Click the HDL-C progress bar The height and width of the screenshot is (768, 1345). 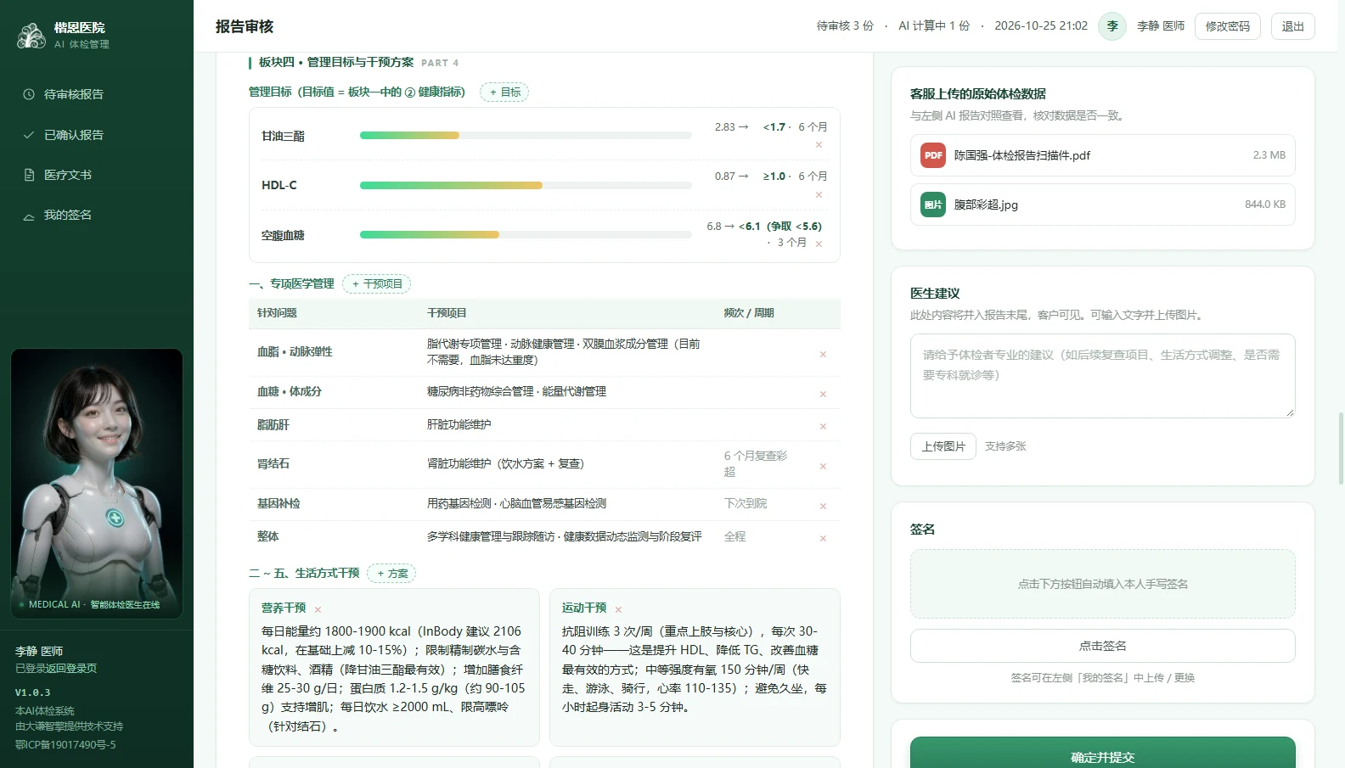pos(526,185)
